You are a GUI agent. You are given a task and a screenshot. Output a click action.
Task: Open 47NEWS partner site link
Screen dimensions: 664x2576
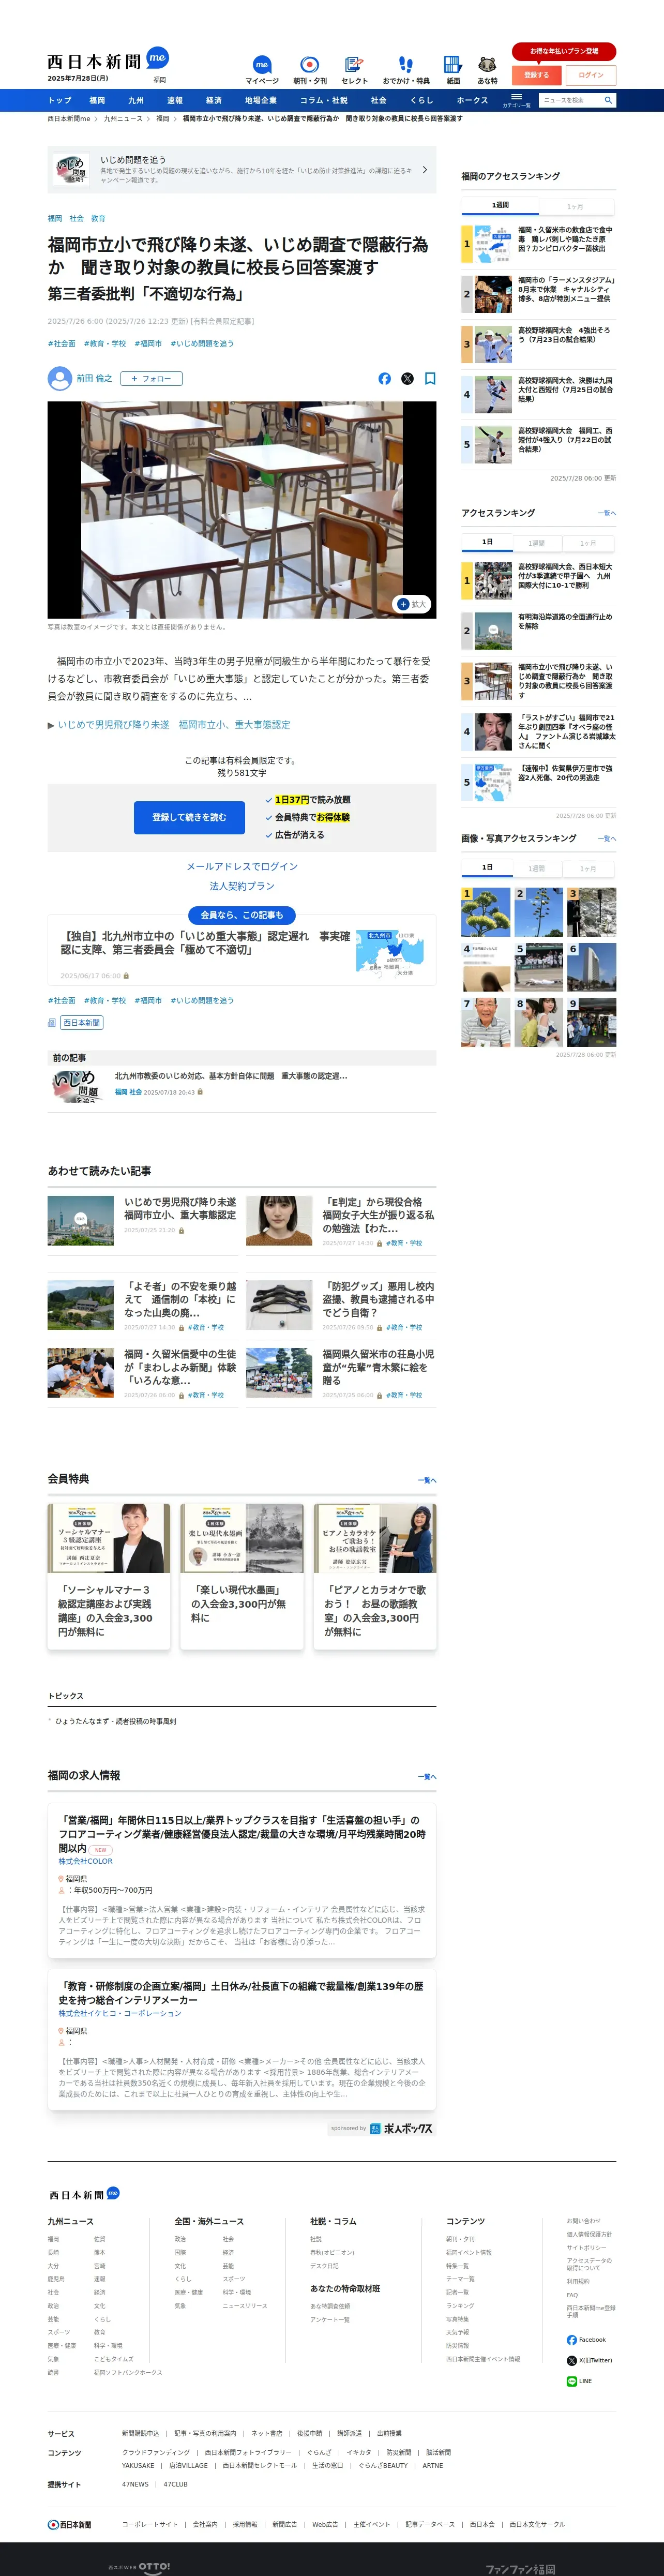click(x=135, y=2484)
